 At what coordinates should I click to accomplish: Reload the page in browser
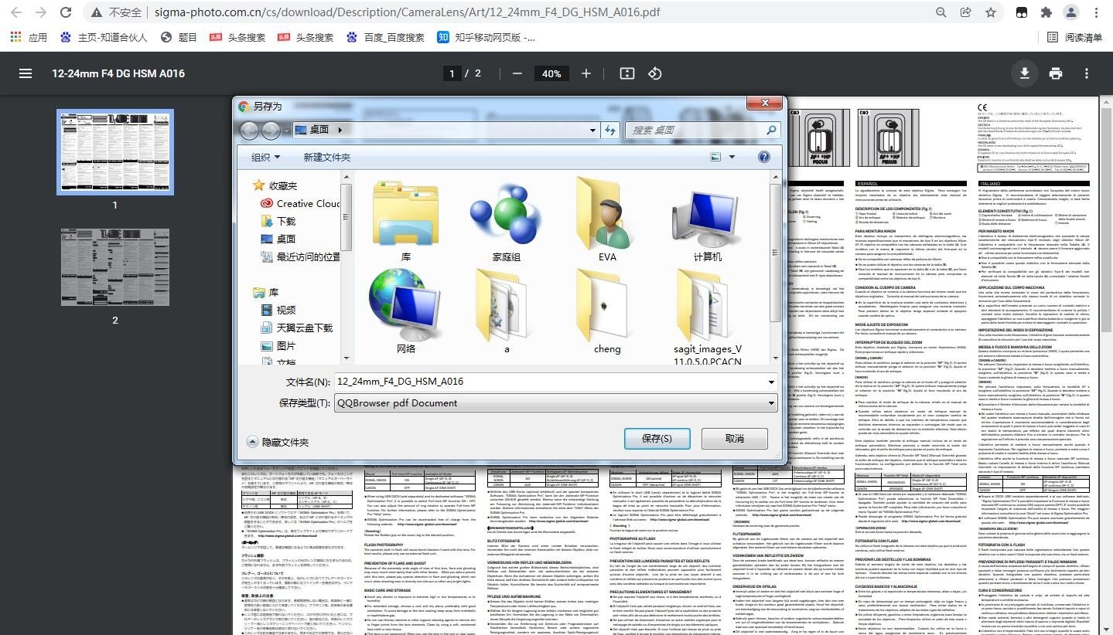[67, 12]
